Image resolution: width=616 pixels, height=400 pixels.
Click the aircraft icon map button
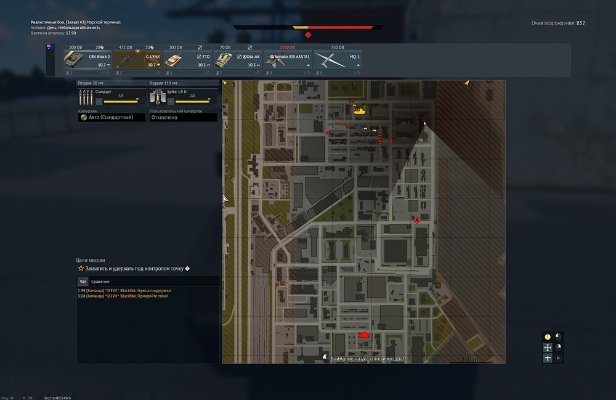coord(548,358)
